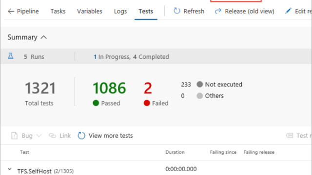Open the Logs tab
This screenshot has height=175, width=312.
coord(120,11)
